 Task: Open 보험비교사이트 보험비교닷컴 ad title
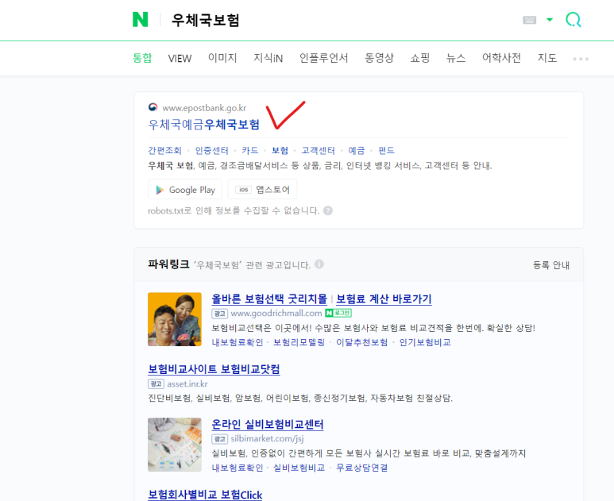(x=214, y=369)
